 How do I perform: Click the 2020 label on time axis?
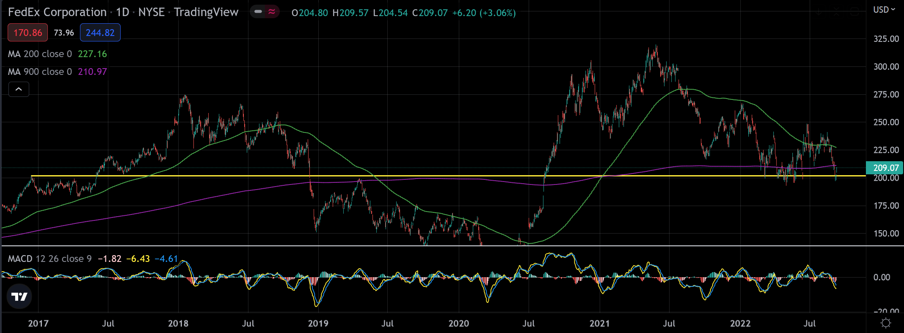pyautogui.click(x=459, y=323)
